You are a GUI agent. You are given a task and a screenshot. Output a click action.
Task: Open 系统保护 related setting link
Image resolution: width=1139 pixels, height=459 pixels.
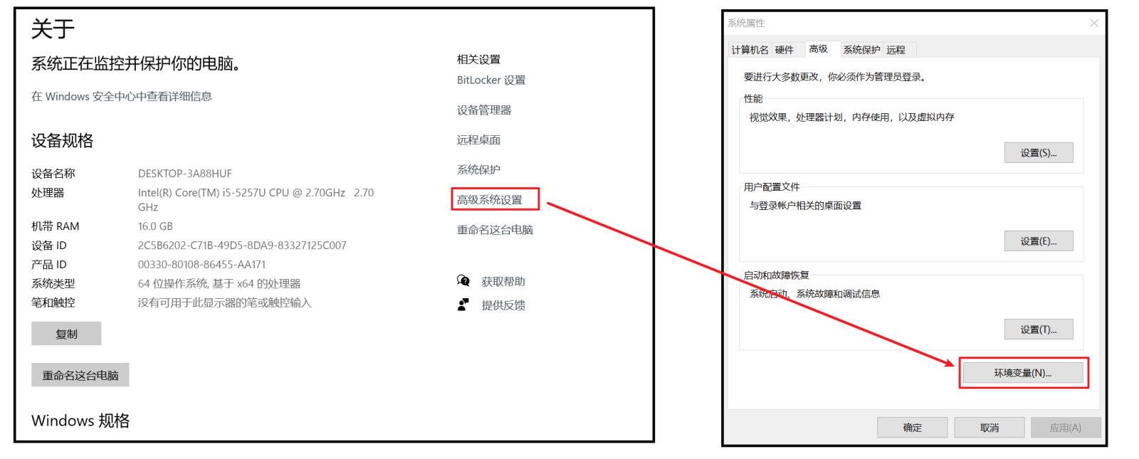pyautogui.click(x=478, y=170)
